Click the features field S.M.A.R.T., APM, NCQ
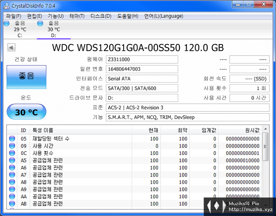The width and height of the screenshot is (276, 216). click(x=188, y=117)
